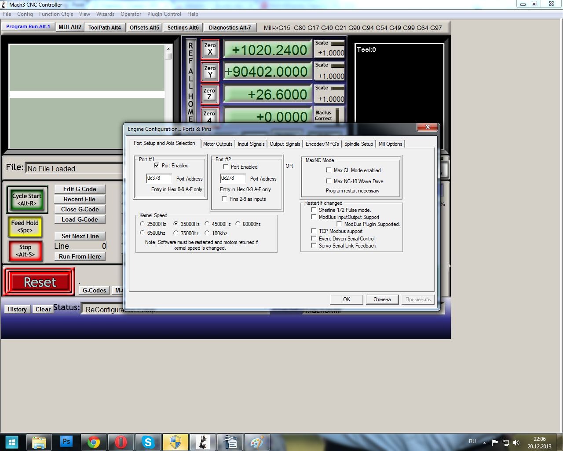
Task: Enable ModBus InputOutput Support
Action: tap(314, 217)
